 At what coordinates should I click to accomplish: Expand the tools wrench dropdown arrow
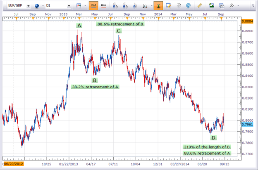[x=238, y=6]
